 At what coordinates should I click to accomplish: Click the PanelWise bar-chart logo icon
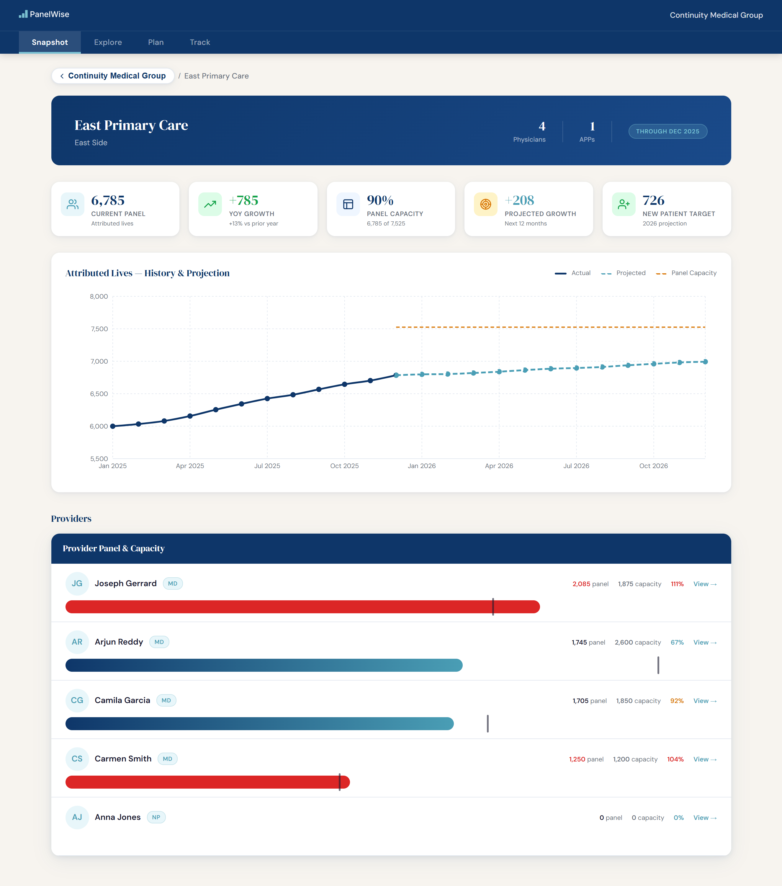[23, 14]
